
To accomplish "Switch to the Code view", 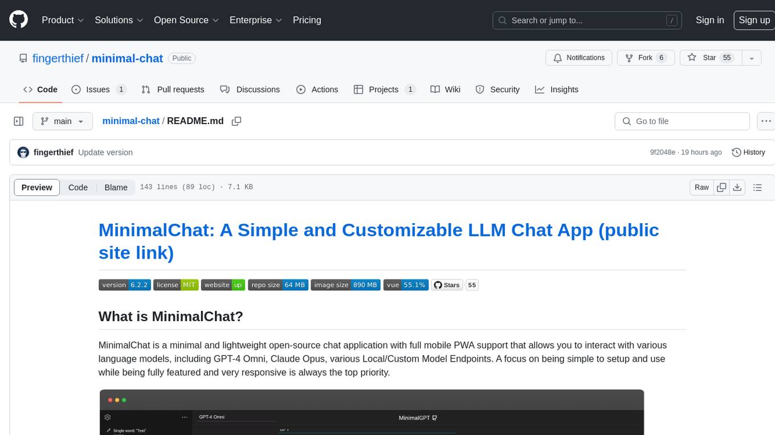I will tap(78, 187).
